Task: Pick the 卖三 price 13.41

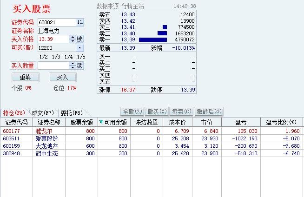Action: tap(128, 27)
